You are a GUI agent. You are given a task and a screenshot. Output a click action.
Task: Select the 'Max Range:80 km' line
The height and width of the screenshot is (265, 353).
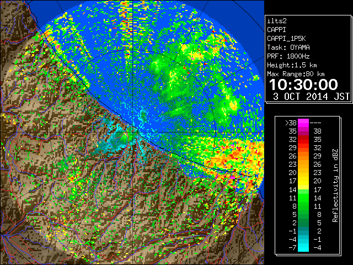tap(296, 74)
